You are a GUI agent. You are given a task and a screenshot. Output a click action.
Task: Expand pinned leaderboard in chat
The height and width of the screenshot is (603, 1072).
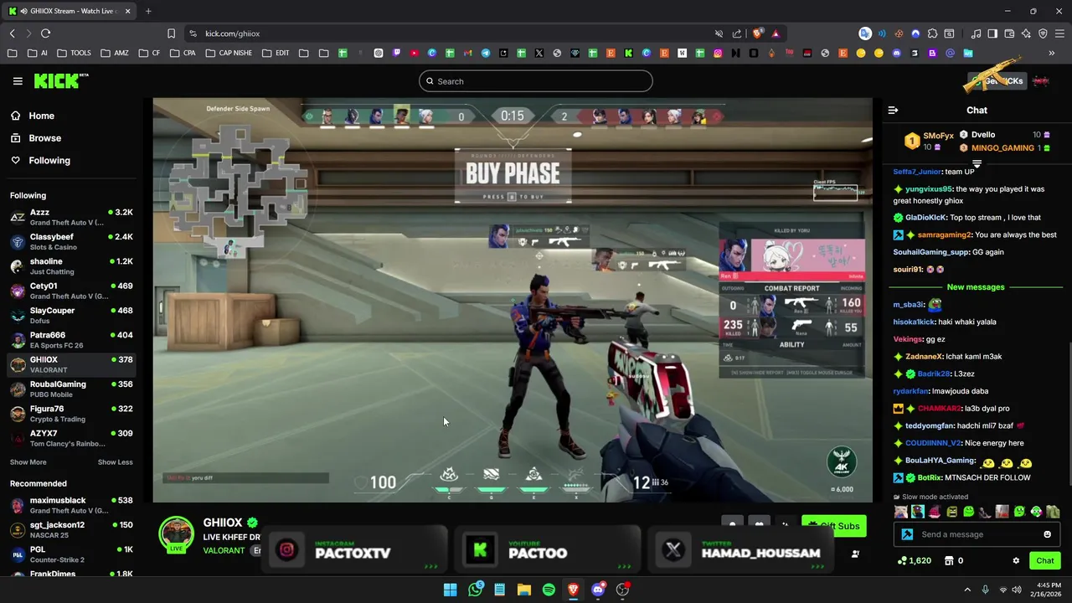click(x=977, y=163)
